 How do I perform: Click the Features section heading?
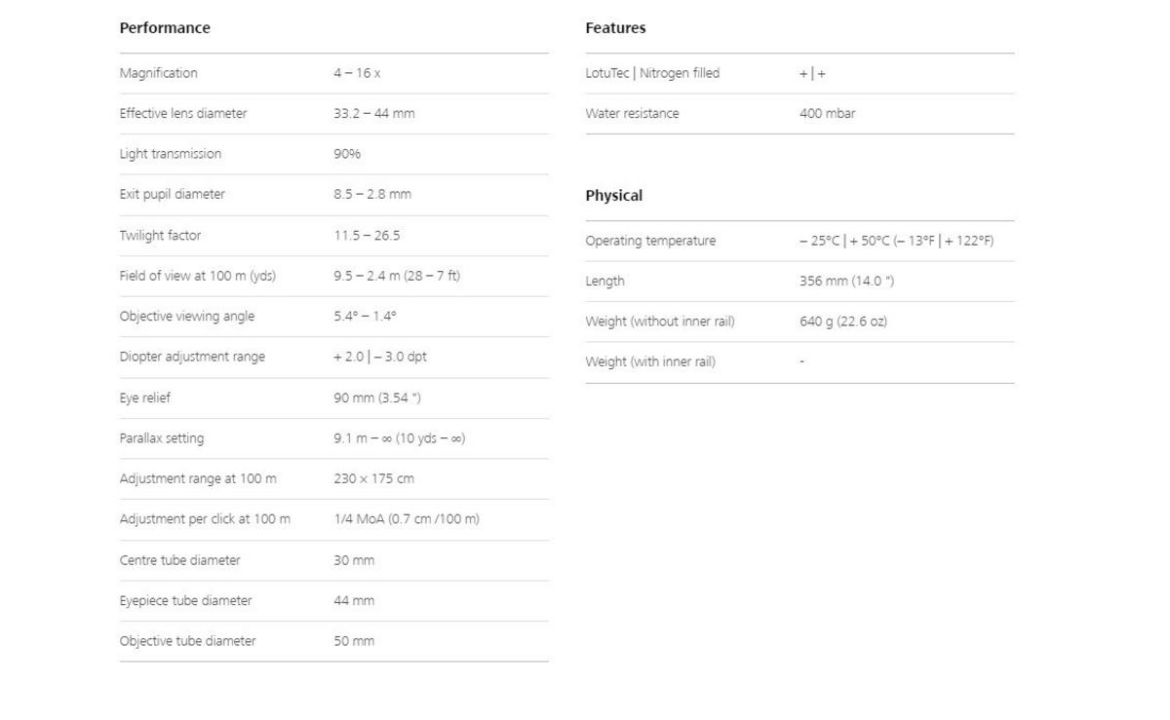click(x=615, y=28)
